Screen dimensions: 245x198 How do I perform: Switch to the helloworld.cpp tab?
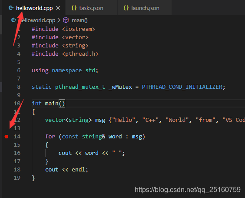click(x=34, y=8)
